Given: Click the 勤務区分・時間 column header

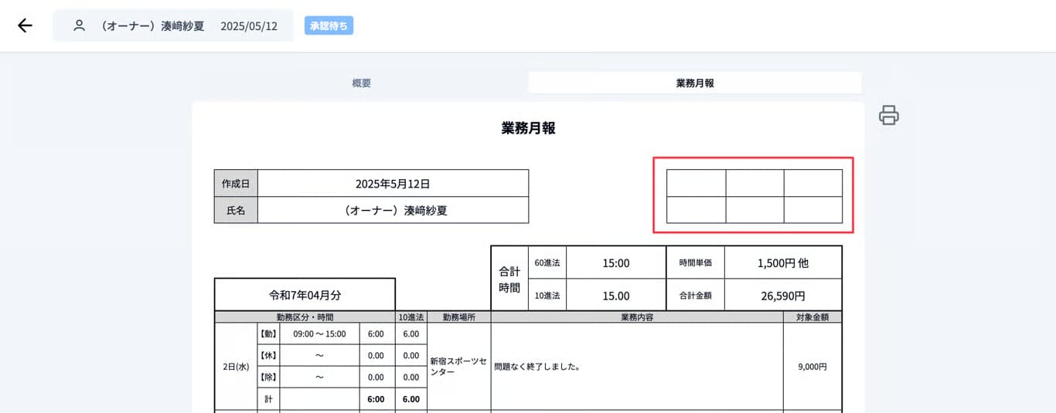Looking at the screenshot, I should 305,317.
